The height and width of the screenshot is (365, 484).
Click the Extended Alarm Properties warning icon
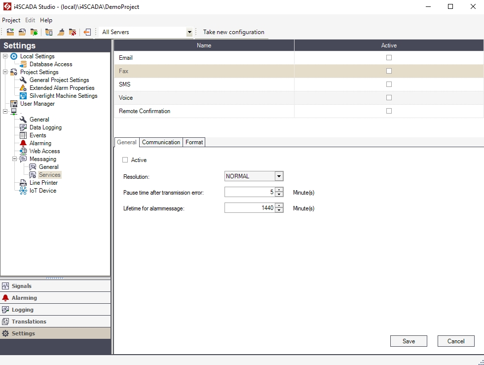pos(23,88)
